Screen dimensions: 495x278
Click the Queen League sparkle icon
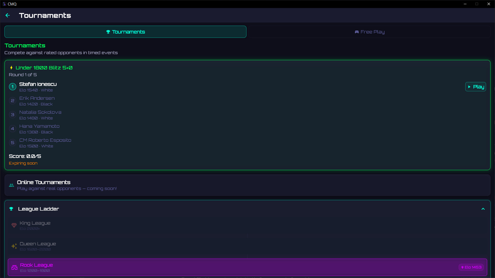click(14, 246)
